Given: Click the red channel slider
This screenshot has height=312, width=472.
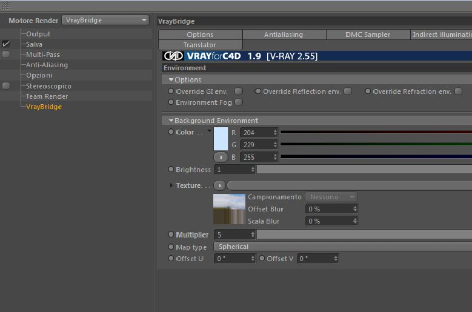Looking at the screenshot, I should (376, 132).
